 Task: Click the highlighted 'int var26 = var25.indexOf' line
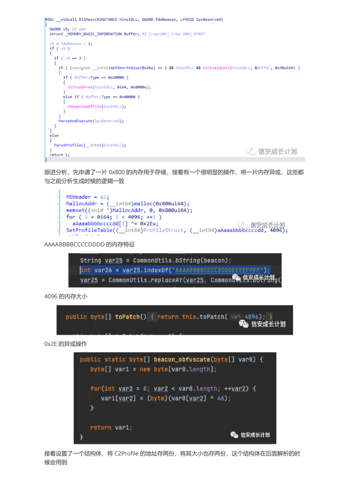175,270
